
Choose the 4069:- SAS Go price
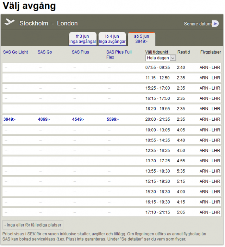[x=44, y=119]
